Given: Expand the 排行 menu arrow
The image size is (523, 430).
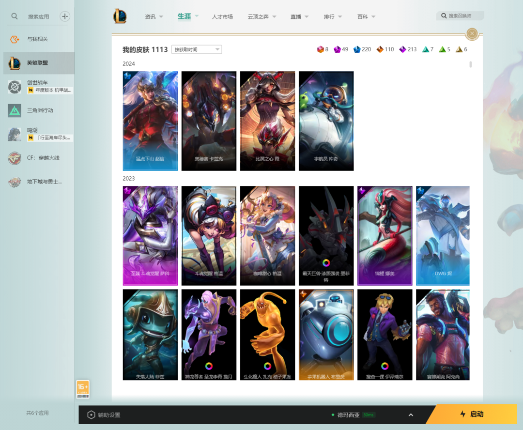Looking at the screenshot, I should (340, 16).
